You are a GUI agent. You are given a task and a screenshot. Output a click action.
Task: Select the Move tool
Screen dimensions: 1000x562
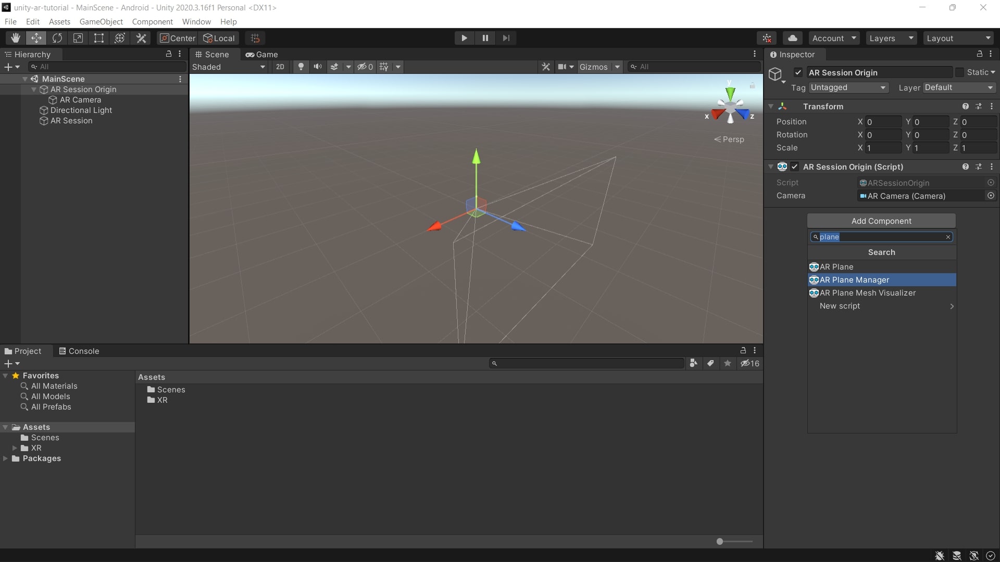36,38
